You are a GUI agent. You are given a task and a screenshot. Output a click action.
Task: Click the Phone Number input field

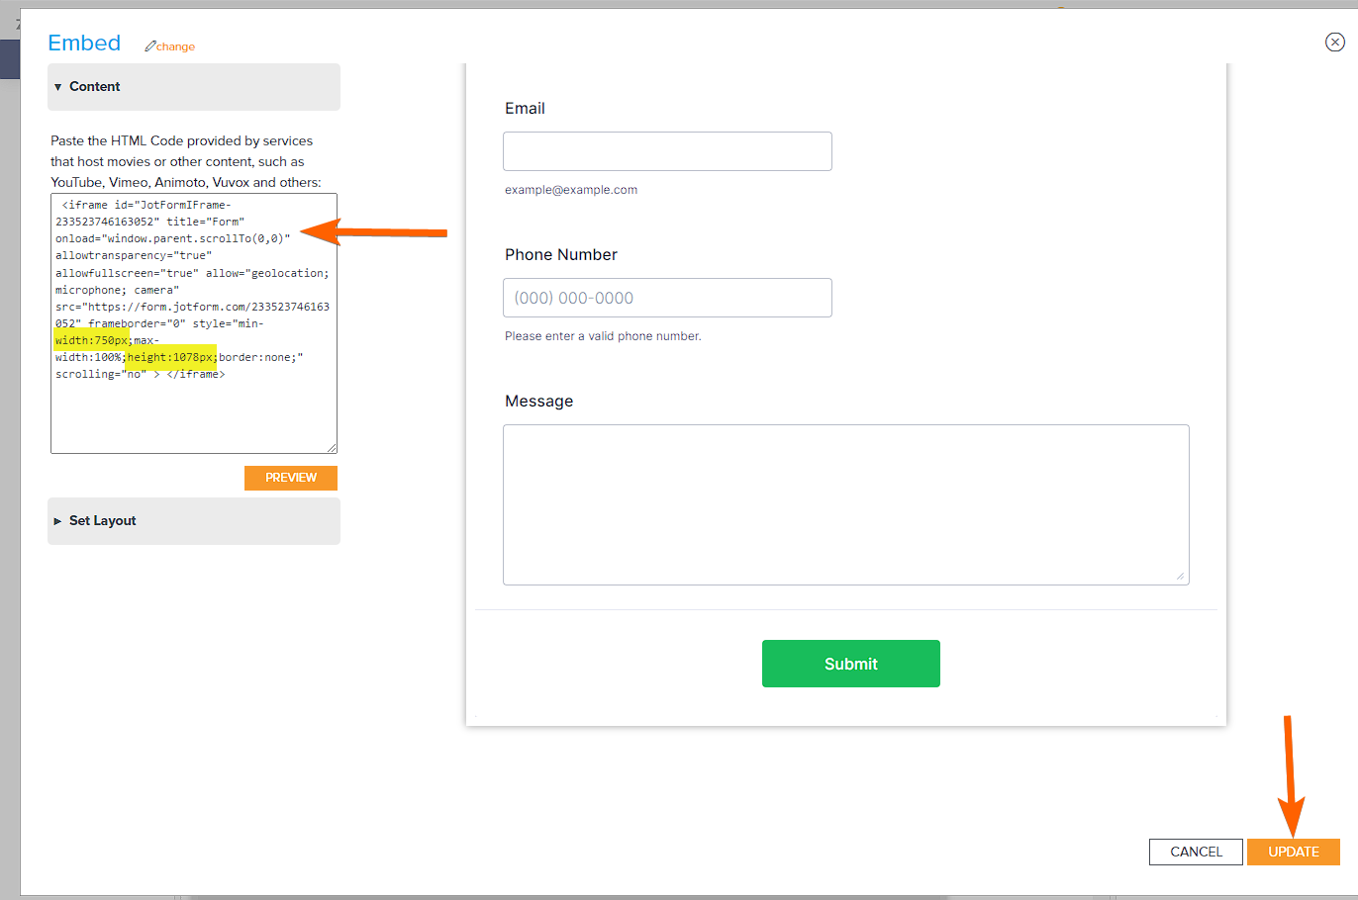(x=667, y=298)
